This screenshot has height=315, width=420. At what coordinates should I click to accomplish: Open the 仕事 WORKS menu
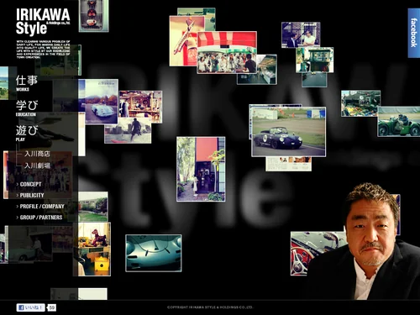pyautogui.click(x=26, y=83)
